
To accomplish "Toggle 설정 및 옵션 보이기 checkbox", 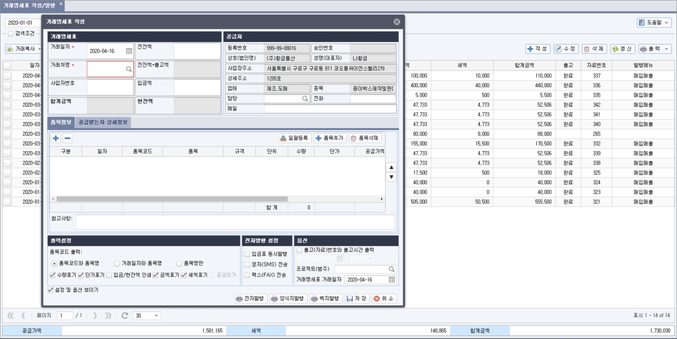I will pos(51,290).
